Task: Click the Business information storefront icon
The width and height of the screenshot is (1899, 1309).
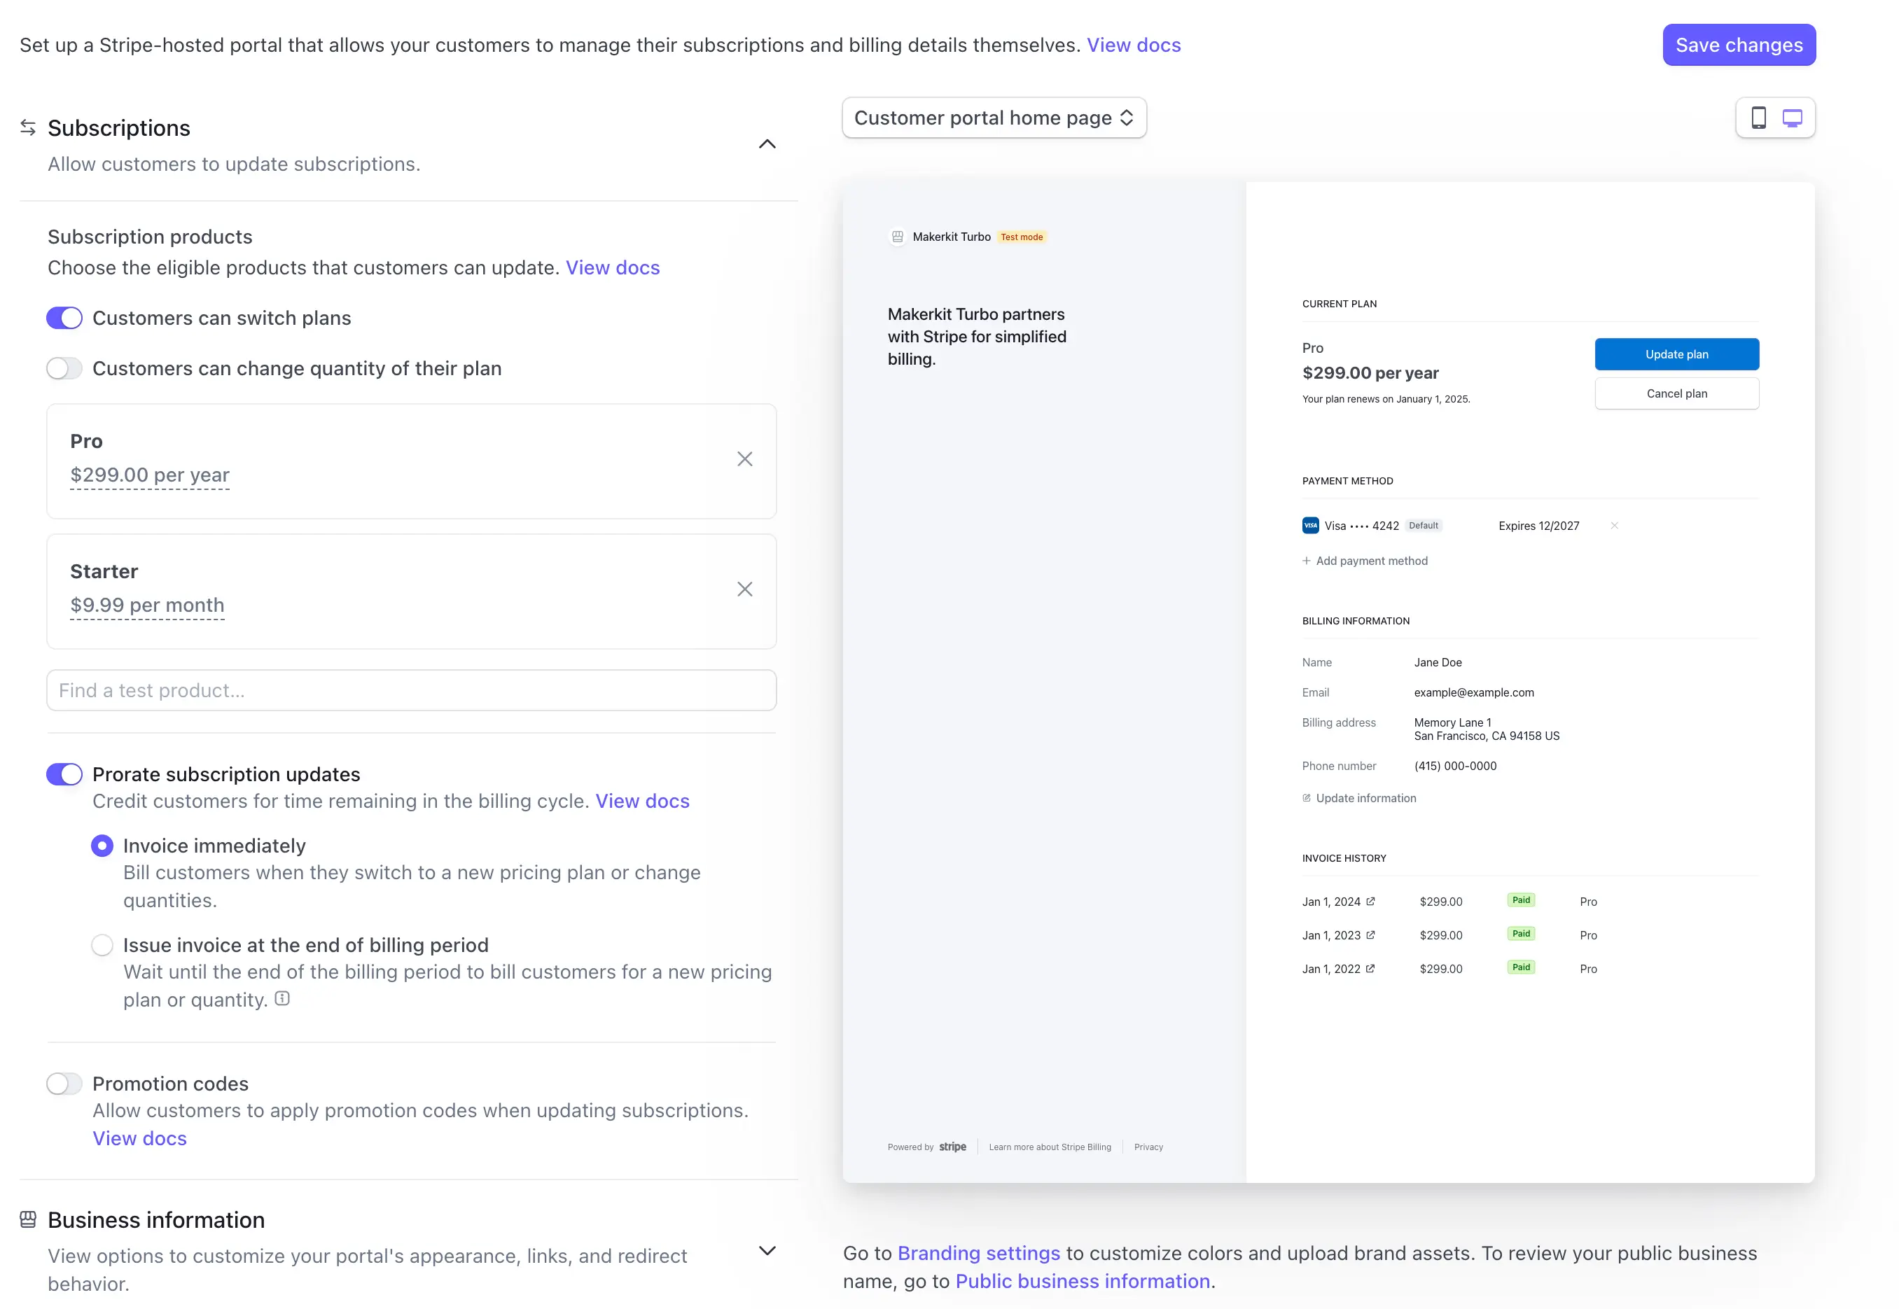Action: pyautogui.click(x=28, y=1219)
